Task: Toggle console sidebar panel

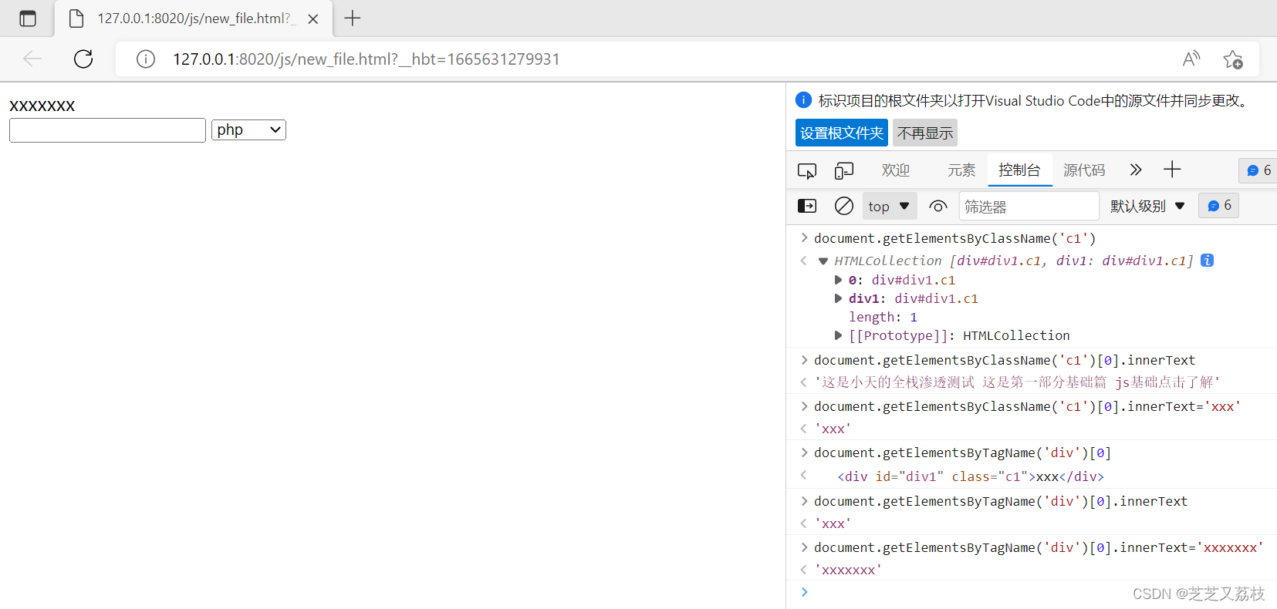Action: pyautogui.click(x=807, y=206)
